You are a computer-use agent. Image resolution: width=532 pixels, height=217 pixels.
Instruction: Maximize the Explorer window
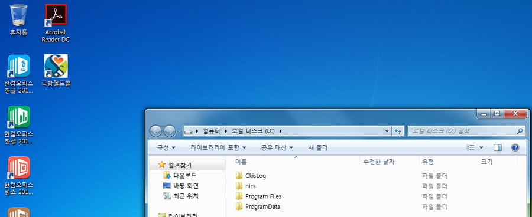coord(497,114)
